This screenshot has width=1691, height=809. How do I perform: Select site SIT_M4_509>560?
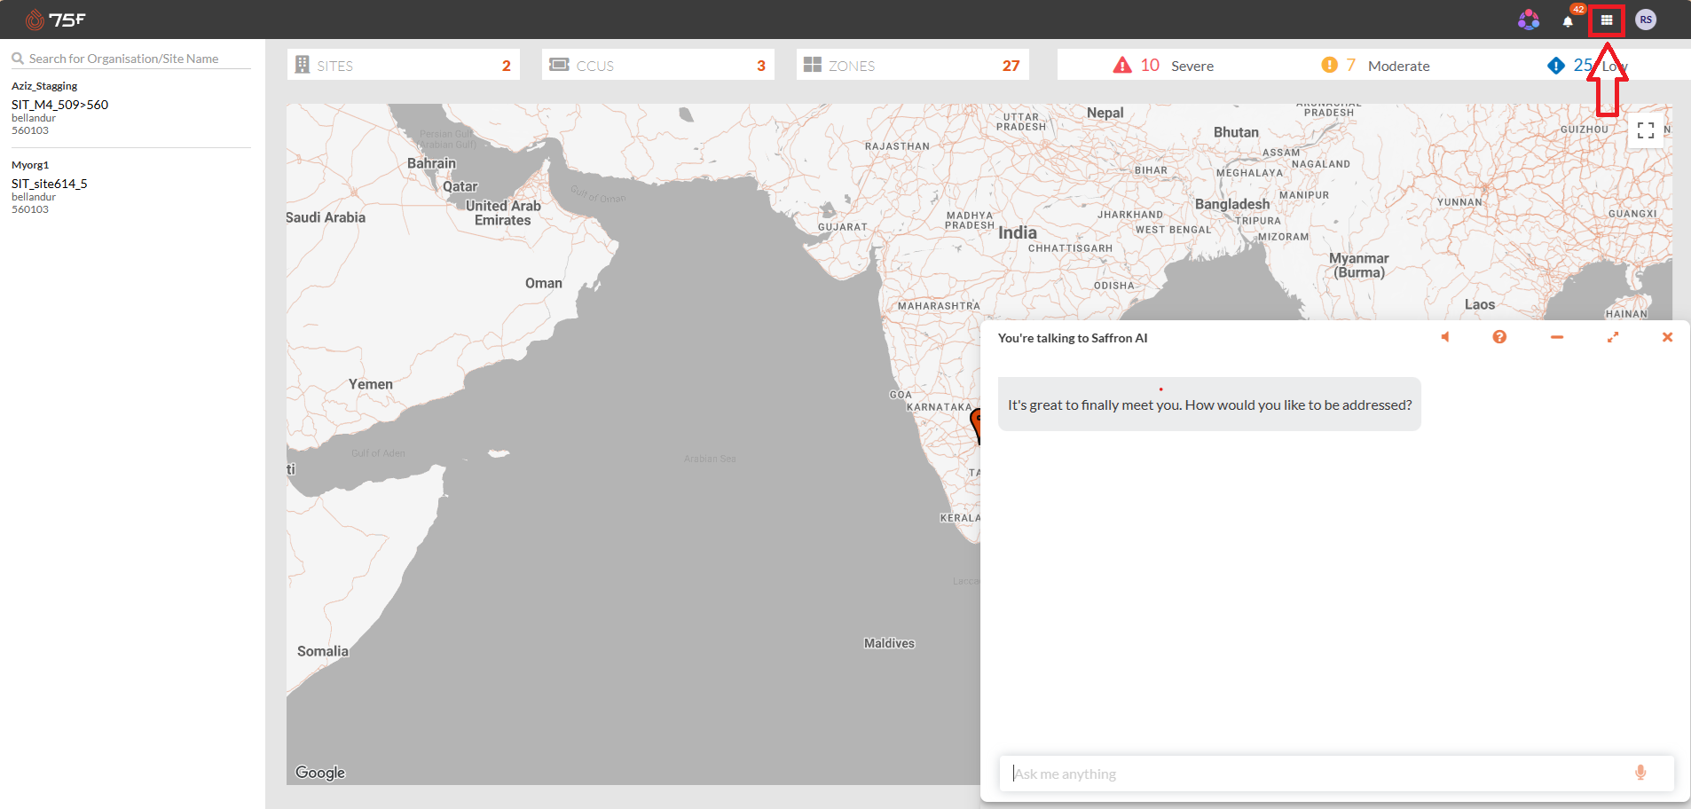click(59, 105)
